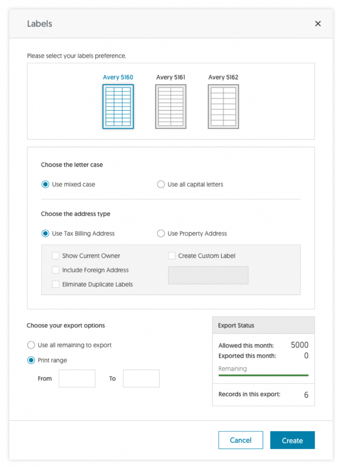Choose Use Property Address option
Viewport: 342px width, 469px height.
tap(161, 233)
